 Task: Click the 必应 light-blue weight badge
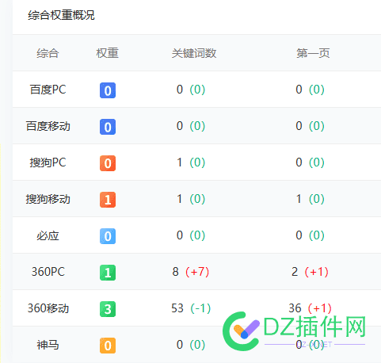pyautogui.click(x=108, y=236)
